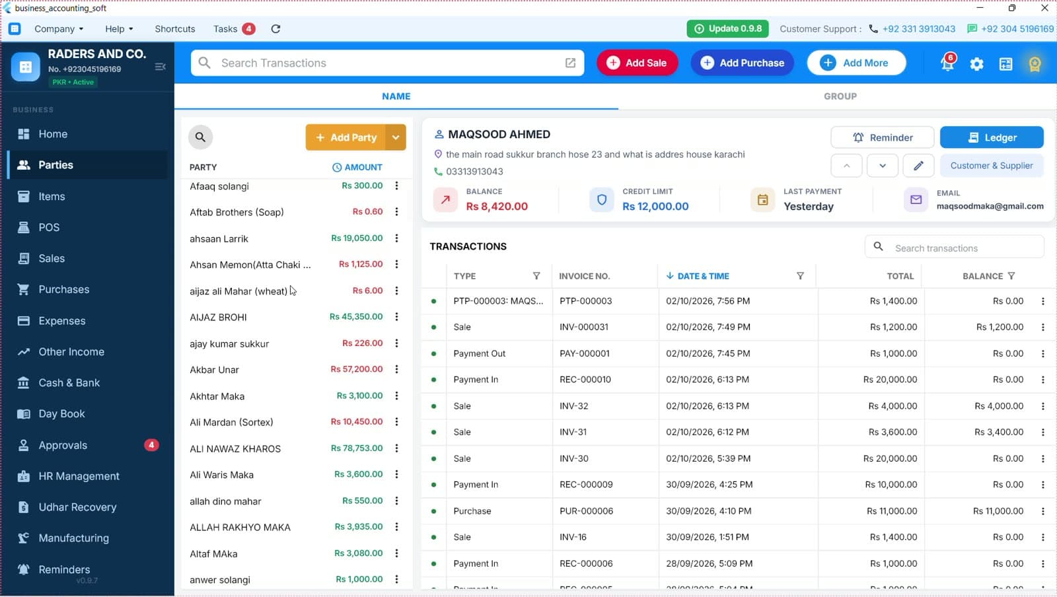
Task: Open the Company menu
Action: point(59,29)
